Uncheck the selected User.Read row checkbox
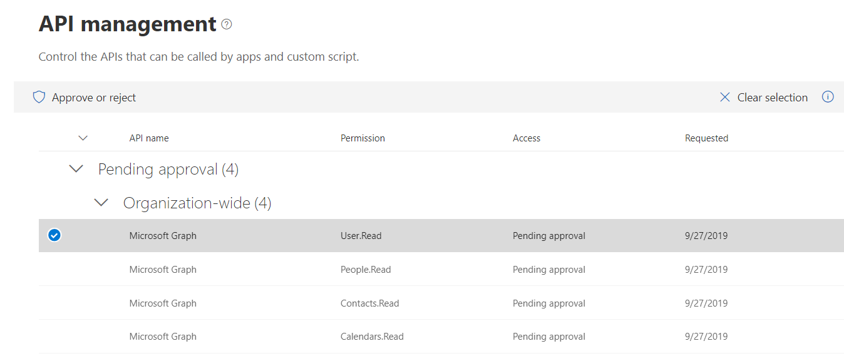Viewport: 844px width, 356px height. tap(54, 236)
